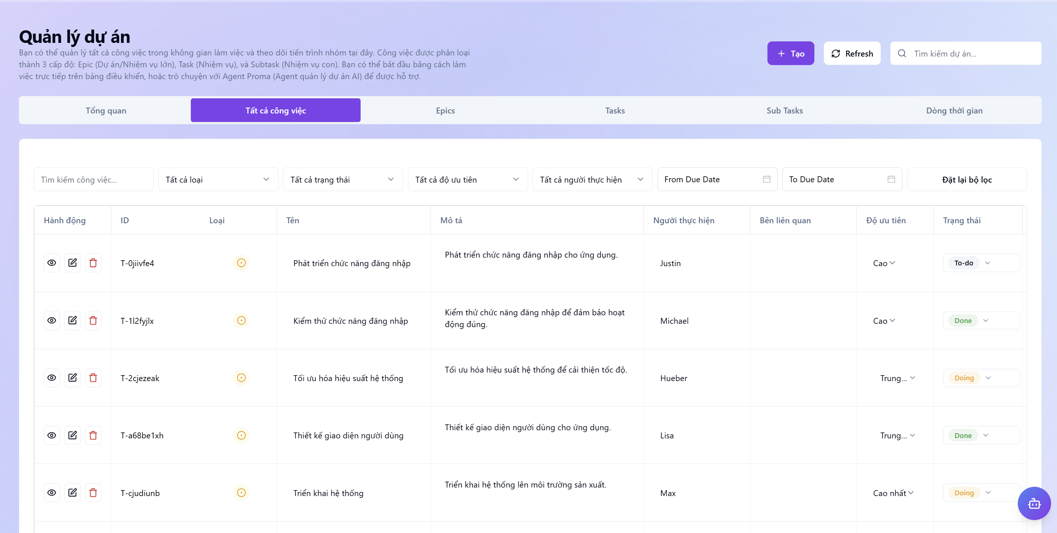
Task: Open the From Due Date calendar icon
Action: point(766,179)
